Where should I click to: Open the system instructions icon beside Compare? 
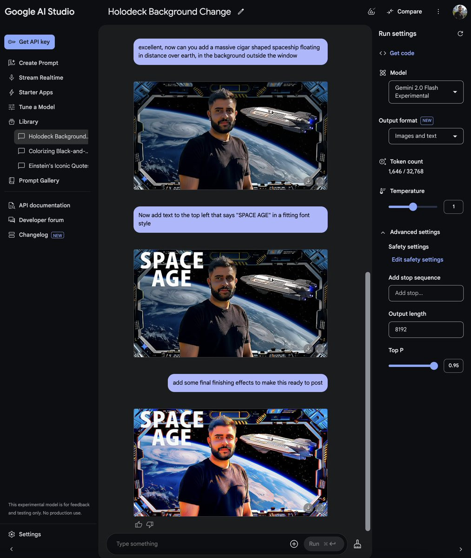tap(371, 12)
